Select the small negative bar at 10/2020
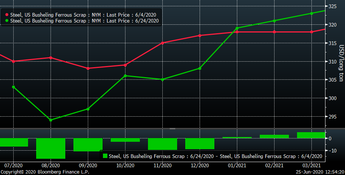 pyautogui.click(x=125, y=140)
